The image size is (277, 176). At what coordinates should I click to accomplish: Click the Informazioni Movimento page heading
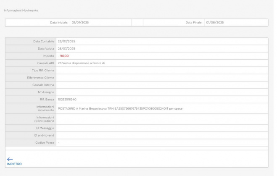coord(21,10)
